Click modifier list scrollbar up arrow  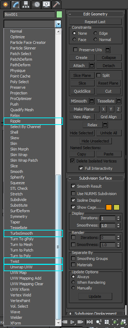pos(58,32)
